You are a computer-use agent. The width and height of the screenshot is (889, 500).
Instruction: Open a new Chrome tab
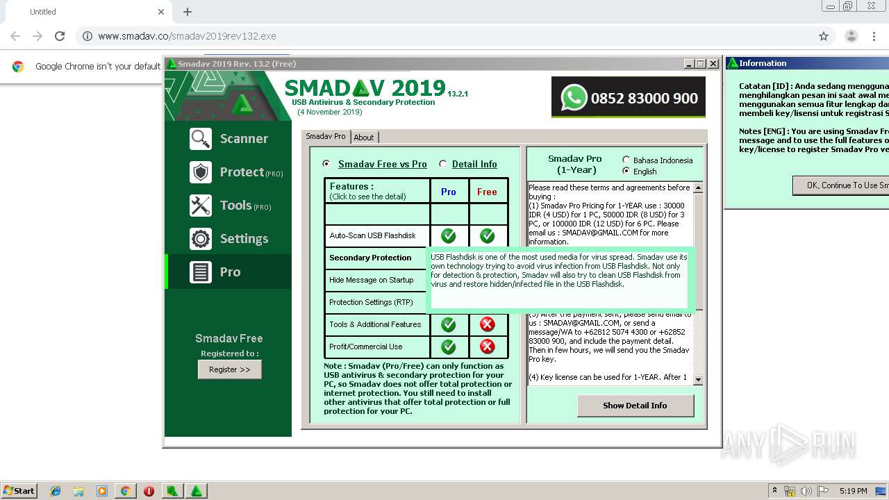(x=188, y=12)
